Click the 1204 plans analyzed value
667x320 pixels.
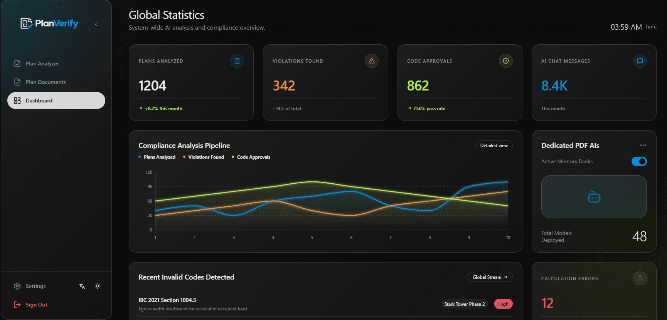point(152,85)
